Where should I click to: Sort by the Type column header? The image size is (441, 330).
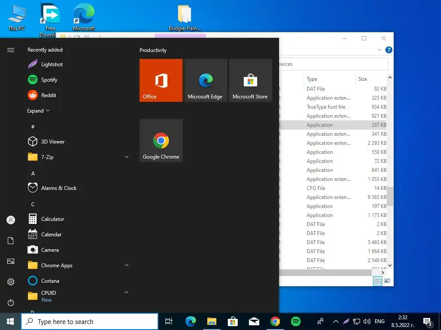[329, 79]
